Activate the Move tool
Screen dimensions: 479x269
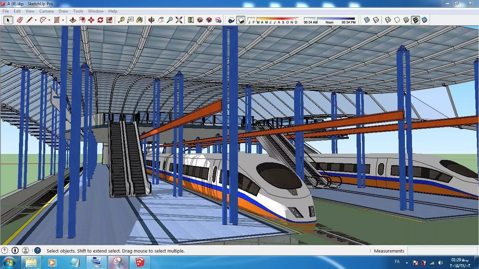(x=91, y=20)
